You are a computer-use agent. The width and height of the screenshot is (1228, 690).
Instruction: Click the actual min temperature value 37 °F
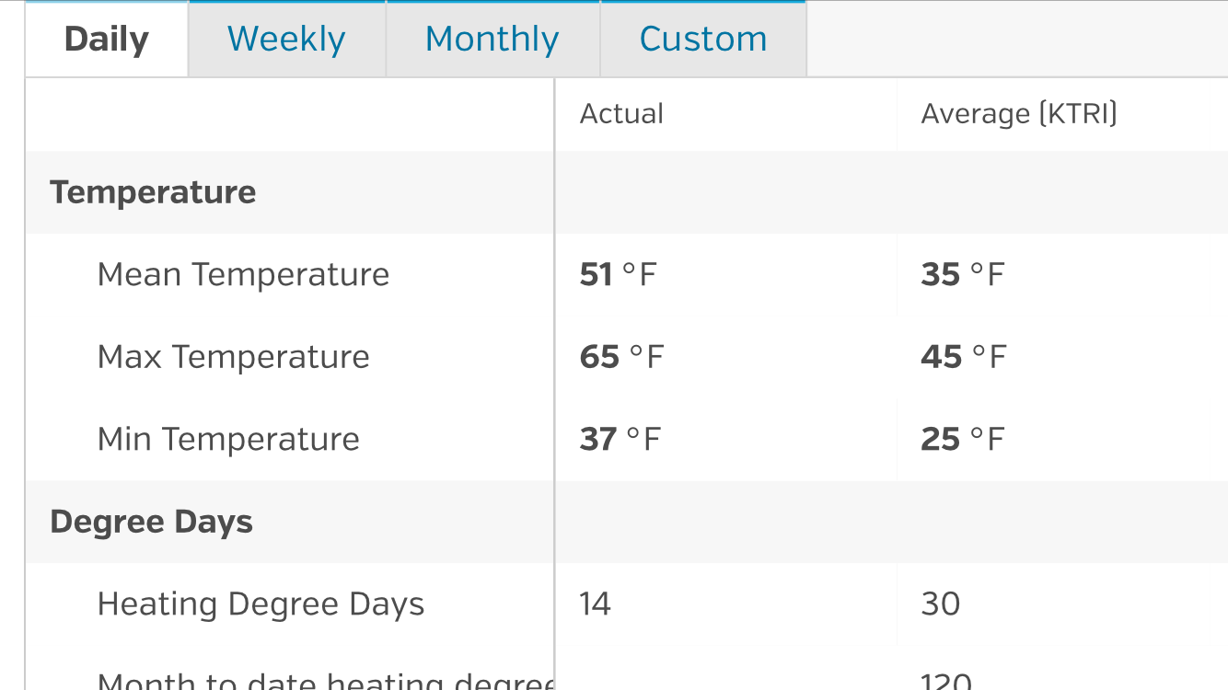click(x=620, y=439)
